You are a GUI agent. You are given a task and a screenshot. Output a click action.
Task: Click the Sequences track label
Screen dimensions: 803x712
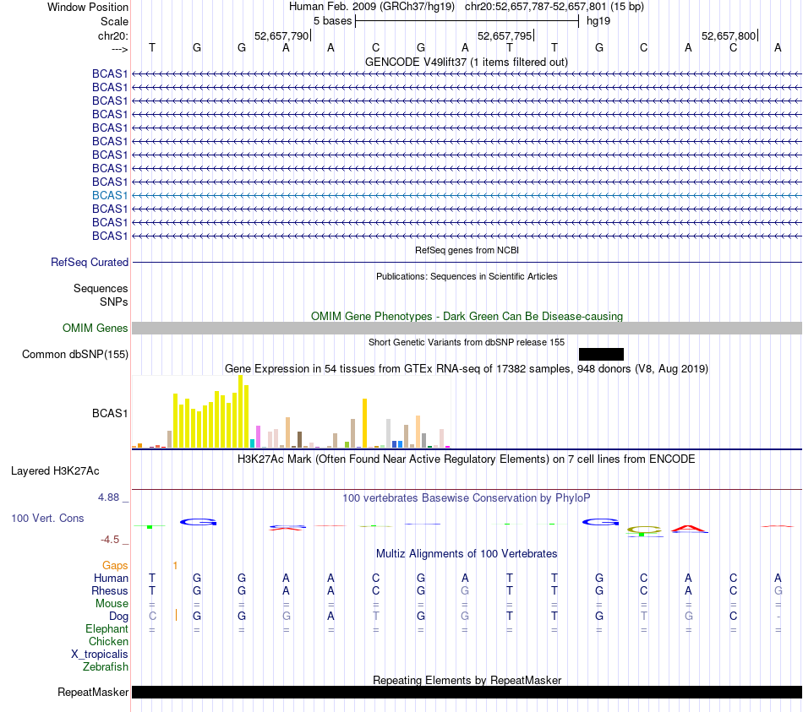coord(101,288)
